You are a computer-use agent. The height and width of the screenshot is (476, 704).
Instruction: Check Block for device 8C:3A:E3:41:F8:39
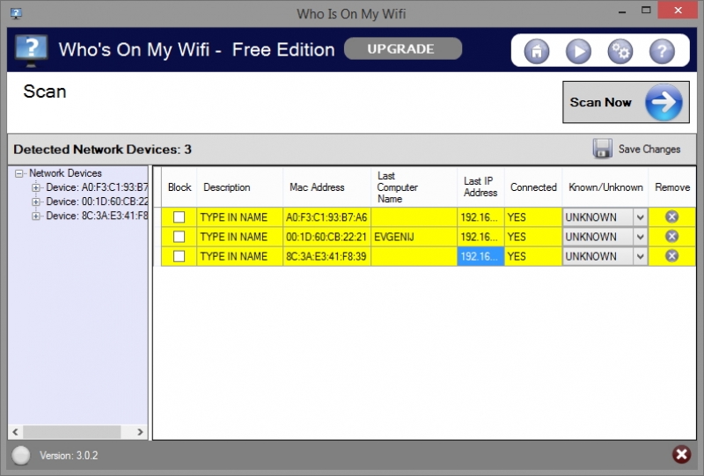[180, 256]
